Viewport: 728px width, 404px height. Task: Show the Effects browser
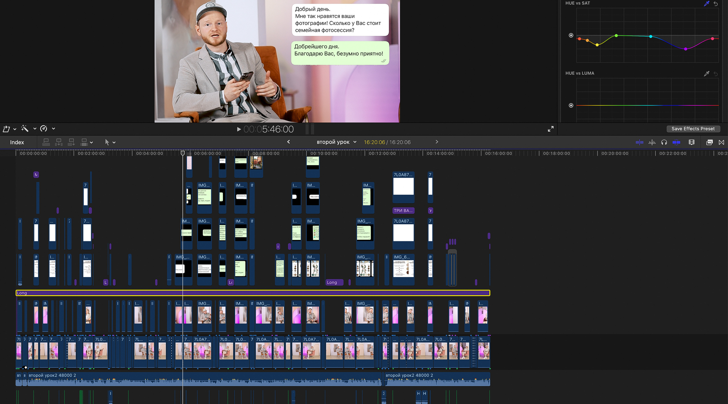tap(709, 142)
